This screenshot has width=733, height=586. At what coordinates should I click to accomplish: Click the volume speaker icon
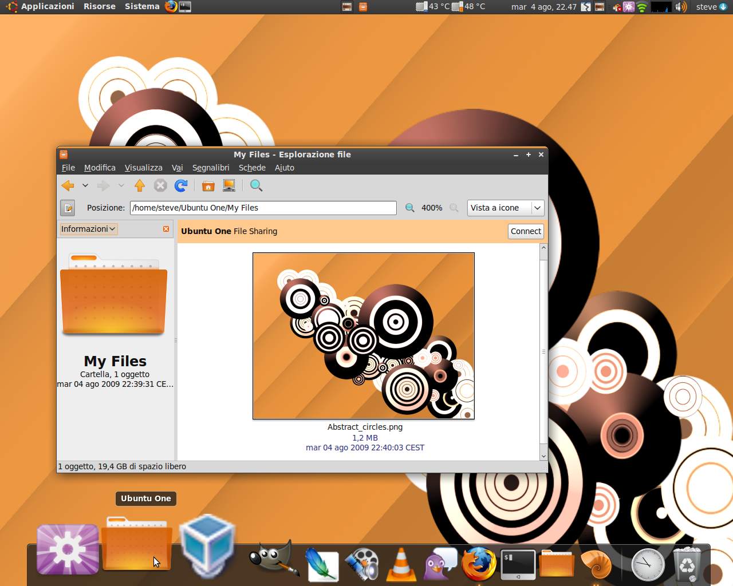[x=680, y=7]
